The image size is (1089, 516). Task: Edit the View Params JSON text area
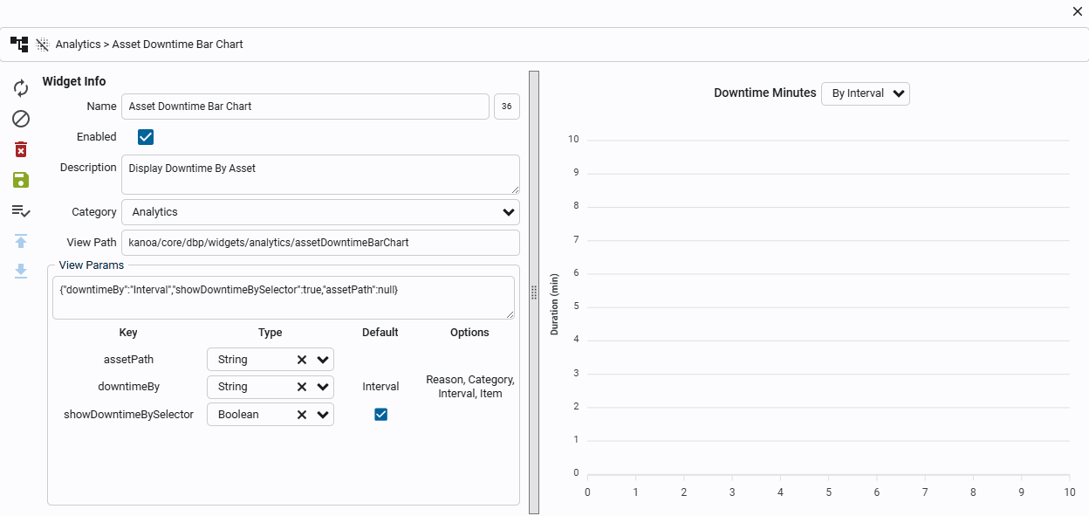284,298
